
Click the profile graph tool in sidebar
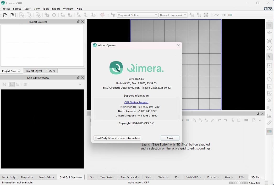click(269, 116)
